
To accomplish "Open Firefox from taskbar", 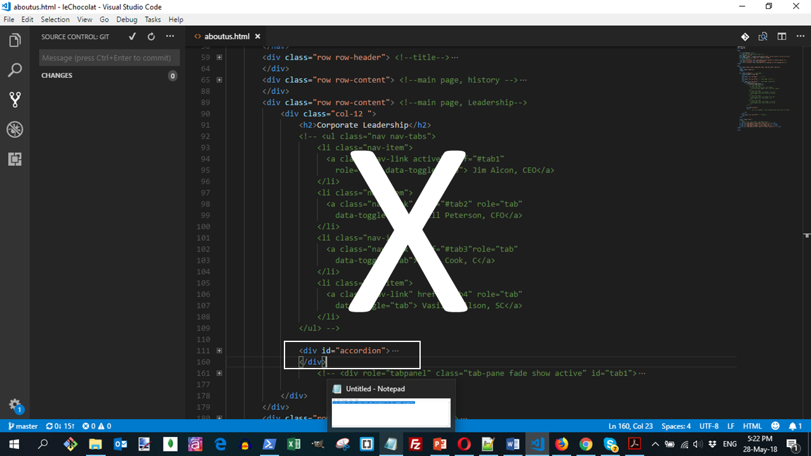I will 562,444.
